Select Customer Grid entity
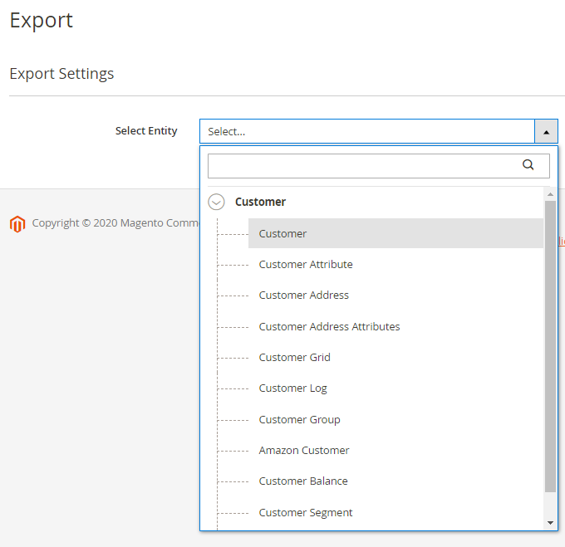Viewport: 565px width, 547px height. (295, 358)
